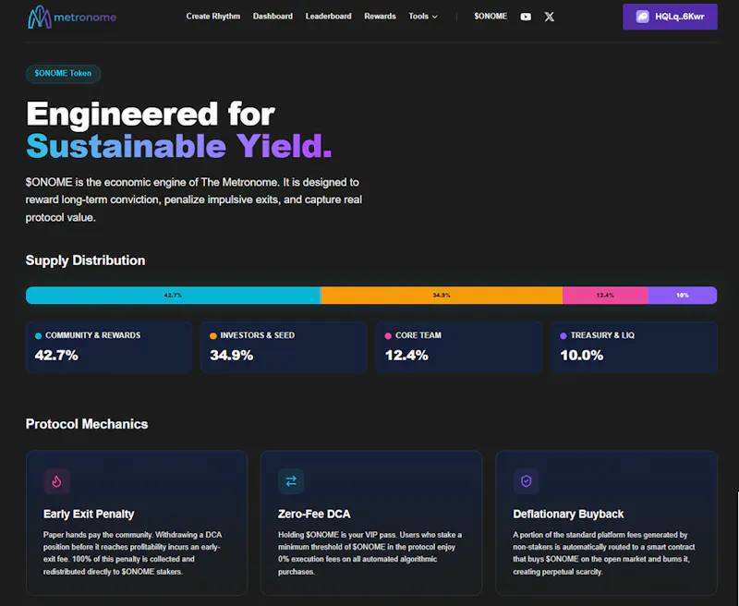
Task: Click the wallet avatar icon beside HQLq..6Kwr
Action: coord(642,17)
